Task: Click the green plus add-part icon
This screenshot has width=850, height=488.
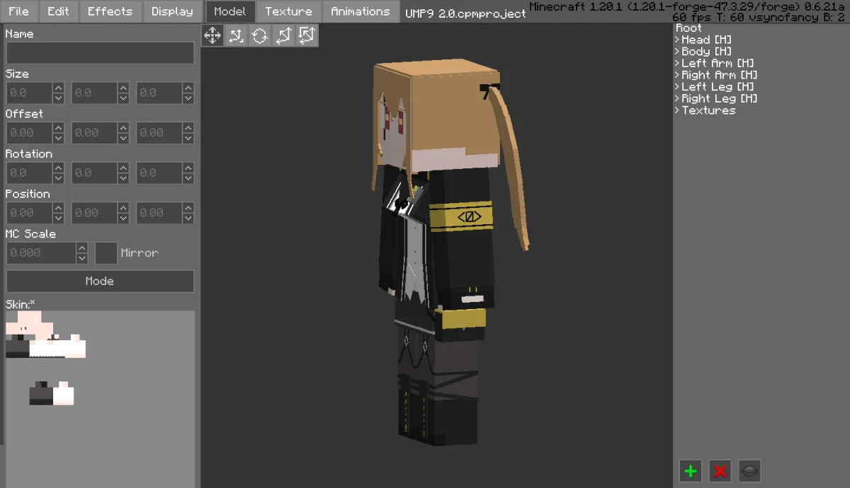Action: [x=691, y=471]
